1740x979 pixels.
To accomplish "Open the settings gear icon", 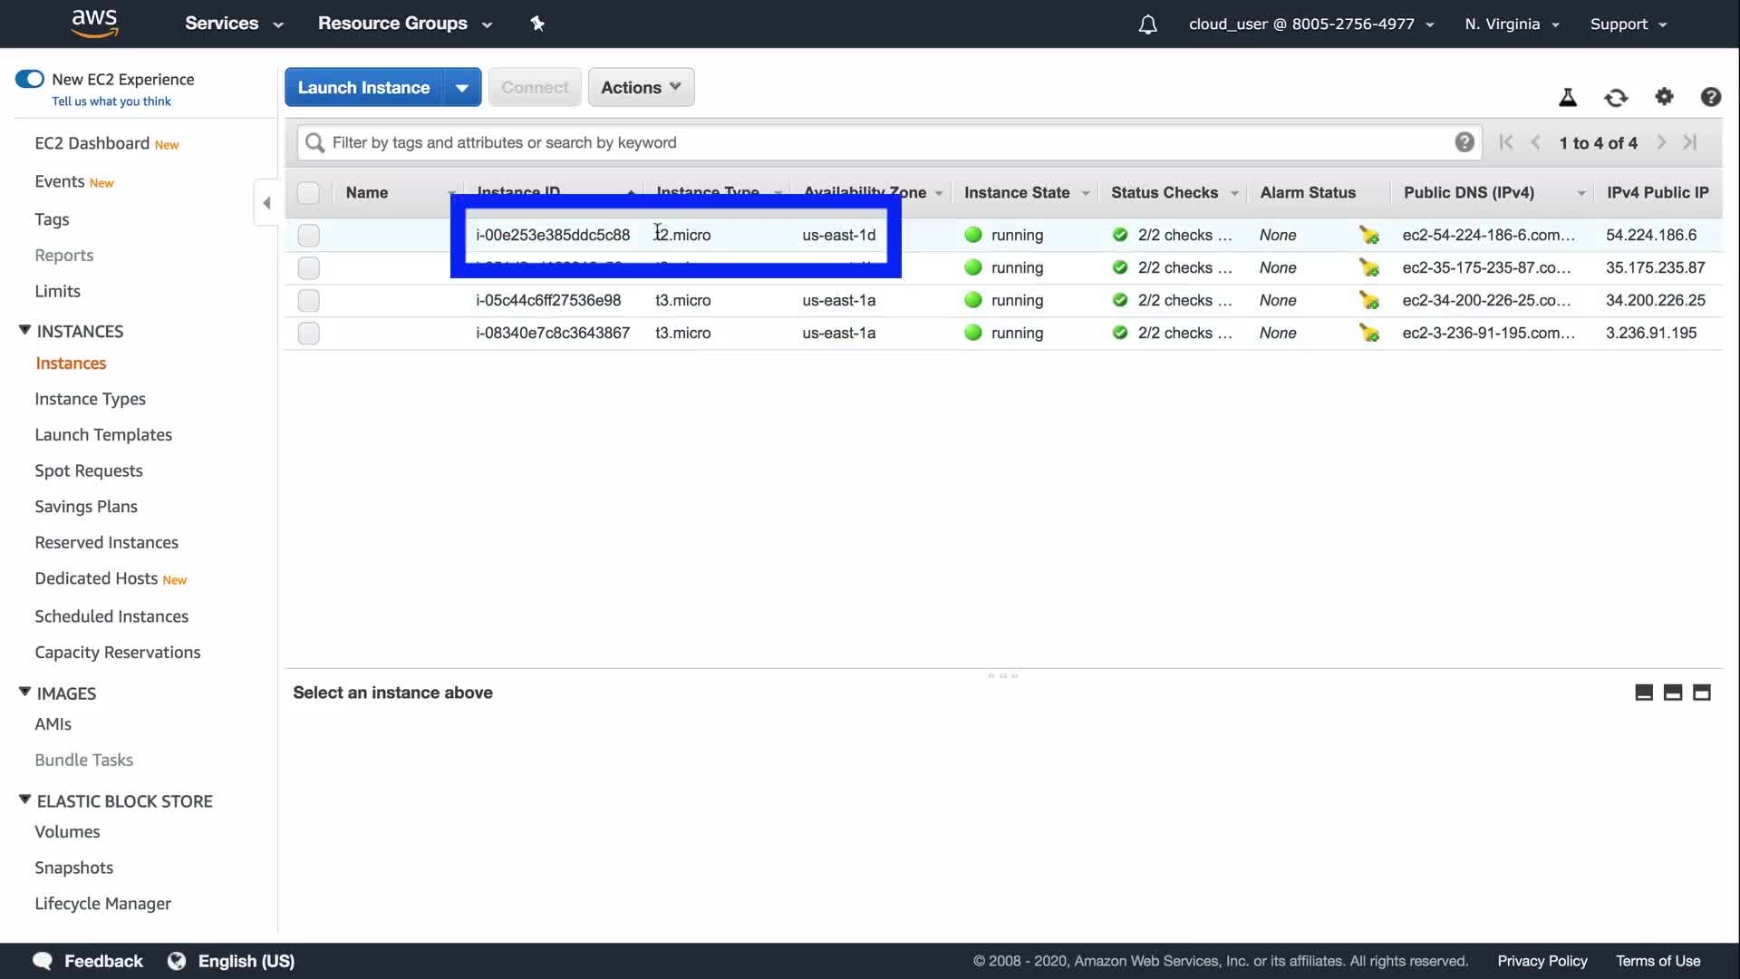I will pyautogui.click(x=1664, y=96).
